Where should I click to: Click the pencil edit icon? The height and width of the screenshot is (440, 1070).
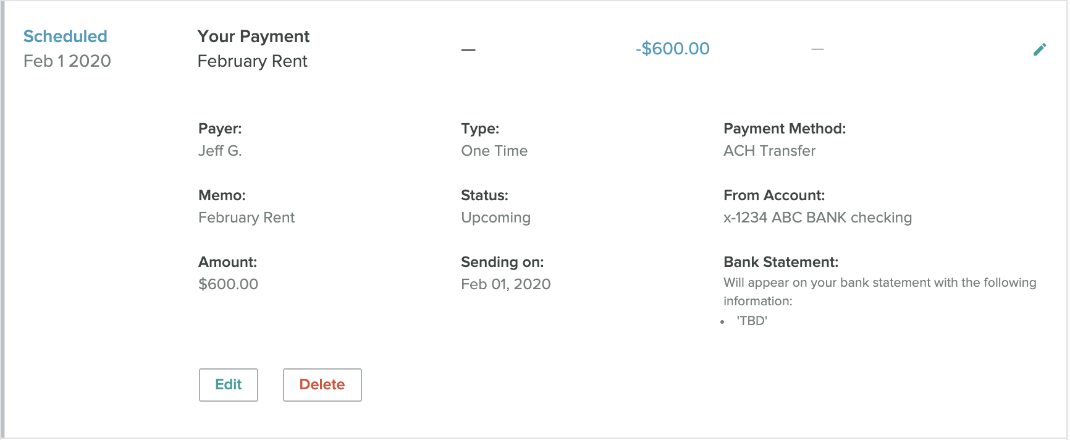tap(1040, 49)
